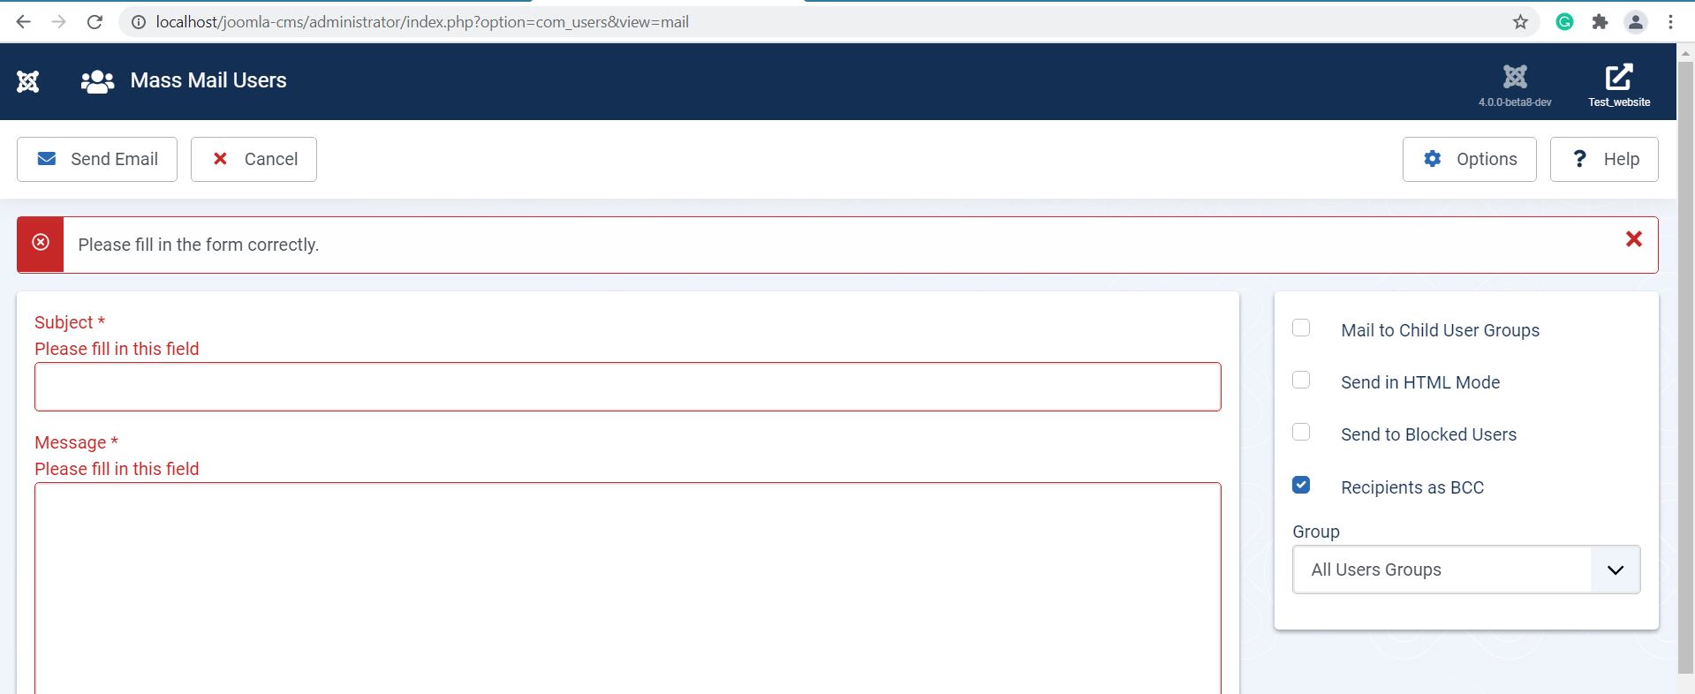Click the Group label text
This screenshot has width=1695, height=694.
click(x=1316, y=532)
